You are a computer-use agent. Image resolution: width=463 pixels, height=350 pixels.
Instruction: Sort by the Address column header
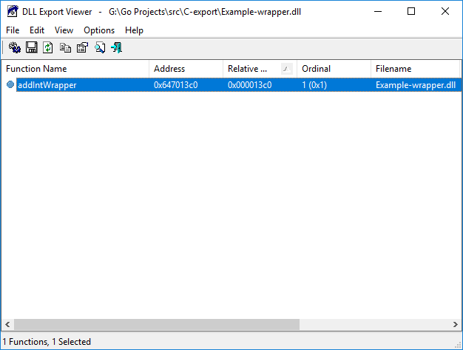coord(186,69)
